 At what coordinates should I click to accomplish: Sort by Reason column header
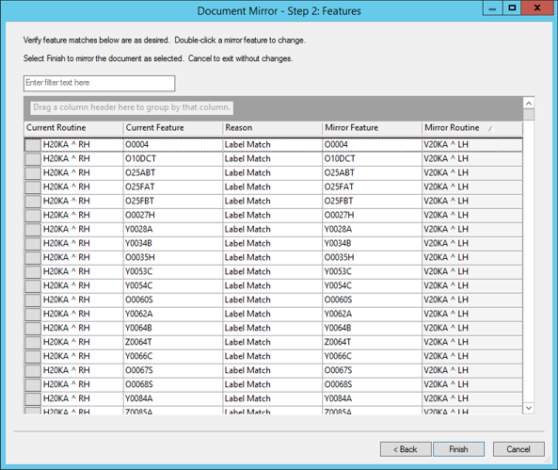(x=273, y=127)
